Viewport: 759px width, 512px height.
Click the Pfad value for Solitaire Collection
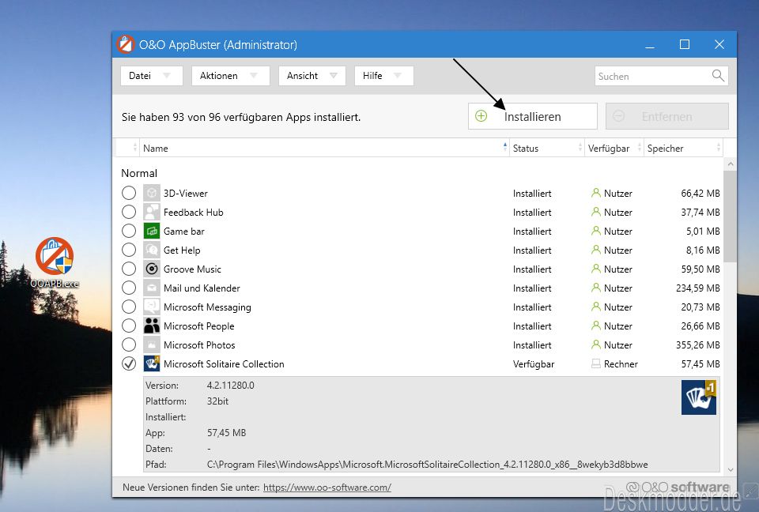[428, 464]
